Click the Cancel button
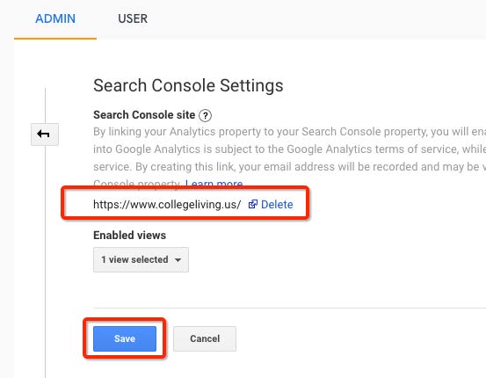This screenshot has width=486, height=378. coord(205,338)
